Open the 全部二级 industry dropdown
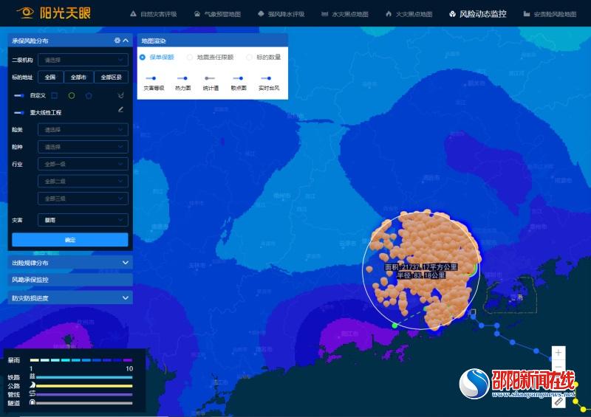The image size is (591, 417). [83, 181]
